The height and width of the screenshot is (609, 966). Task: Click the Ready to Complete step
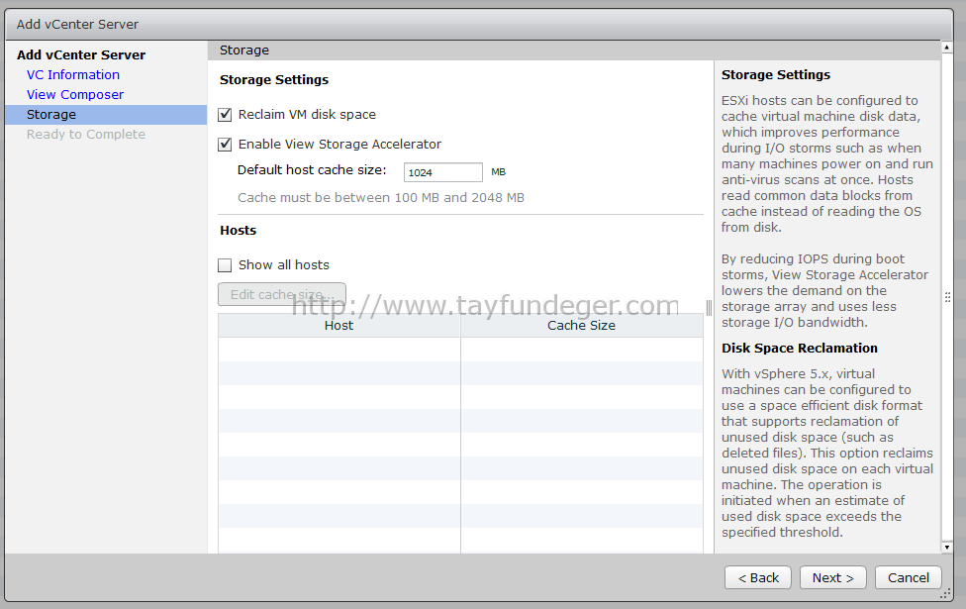86,135
